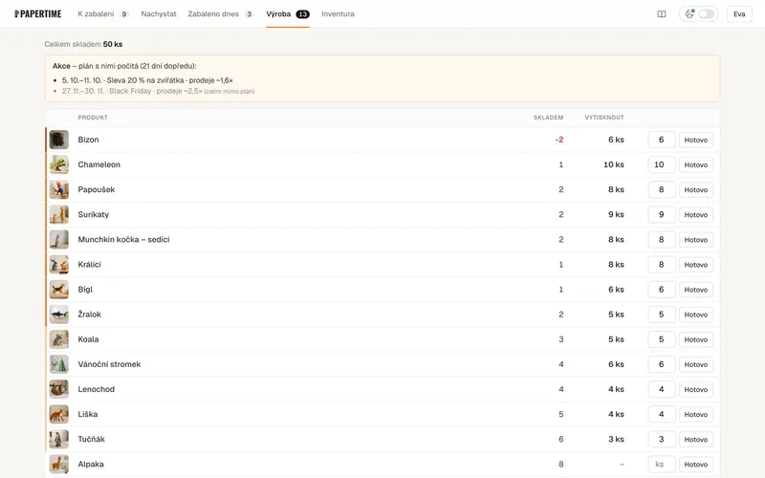Edit the Tučňák quantity field

pyautogui.click(x=662, y=439)
